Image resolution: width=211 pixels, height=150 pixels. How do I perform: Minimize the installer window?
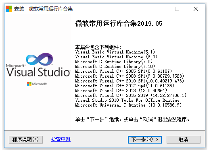click(159, 9)
